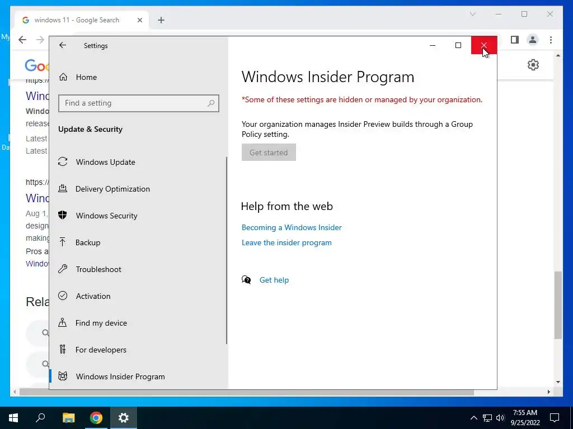Select the windows 11 - Google Search tab
The height and width of the screenshot is (429, 573).
click(82, 20)
